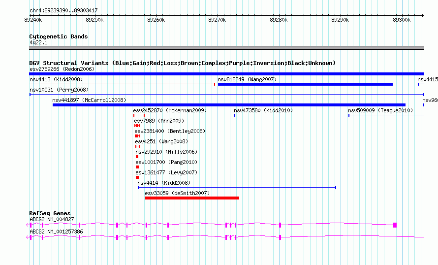Click the nsv4414 (Kidd2008) blue line
Screen dimensions: 438x265
(x=237, y=188)
